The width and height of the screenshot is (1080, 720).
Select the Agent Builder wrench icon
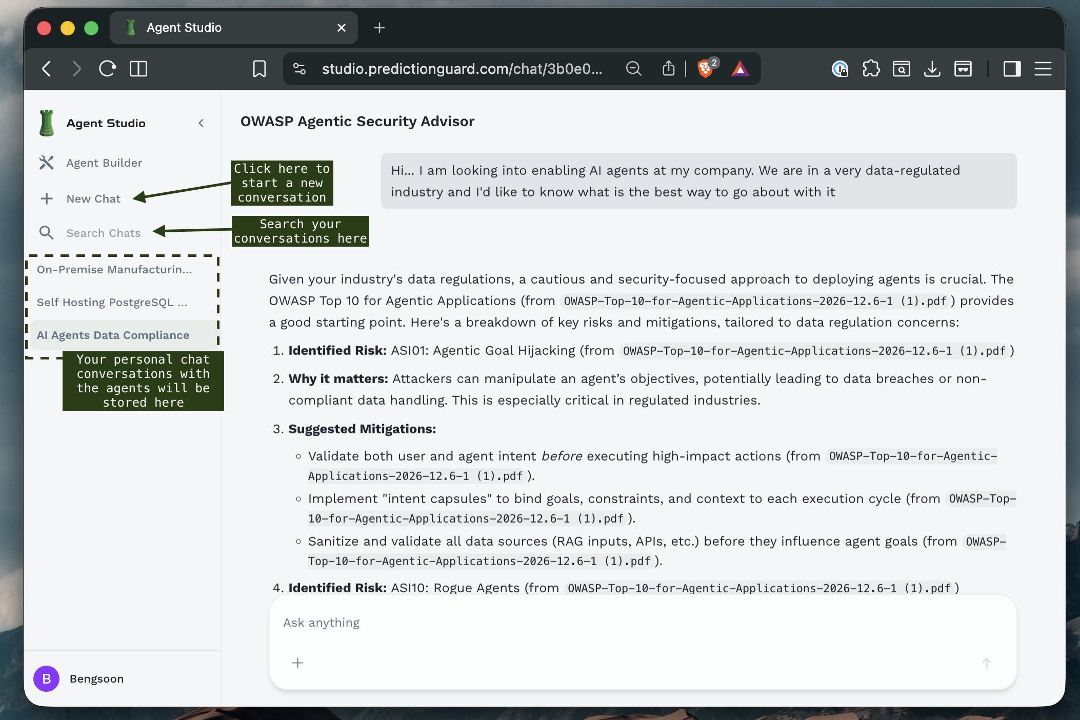coord(47,163)
